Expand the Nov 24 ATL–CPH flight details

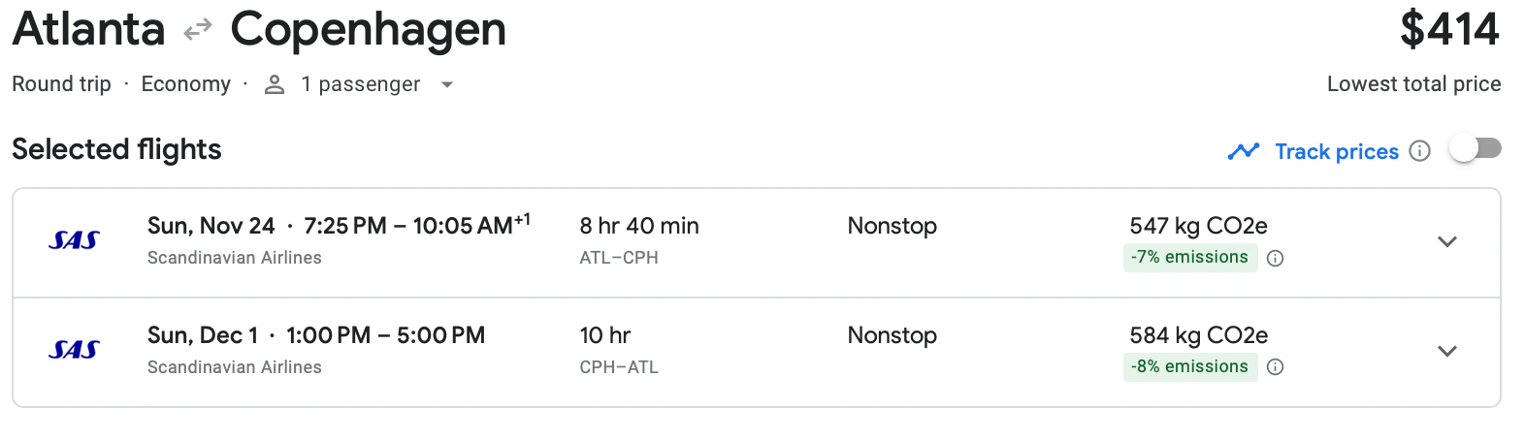pyautogui.click(x=1446, y=242)
